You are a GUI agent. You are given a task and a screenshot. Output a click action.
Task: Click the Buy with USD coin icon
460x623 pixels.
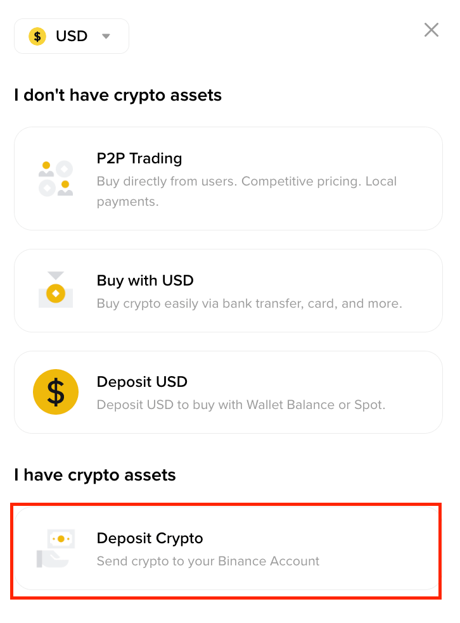(x=56, y=289)
